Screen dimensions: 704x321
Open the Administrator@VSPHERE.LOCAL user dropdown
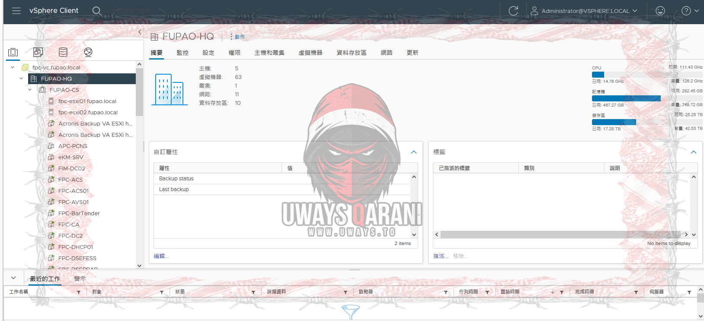point(584,11)
